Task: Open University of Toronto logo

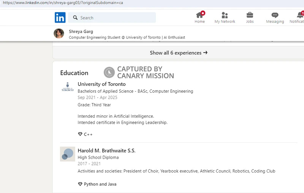Action: tap(68, 87)
